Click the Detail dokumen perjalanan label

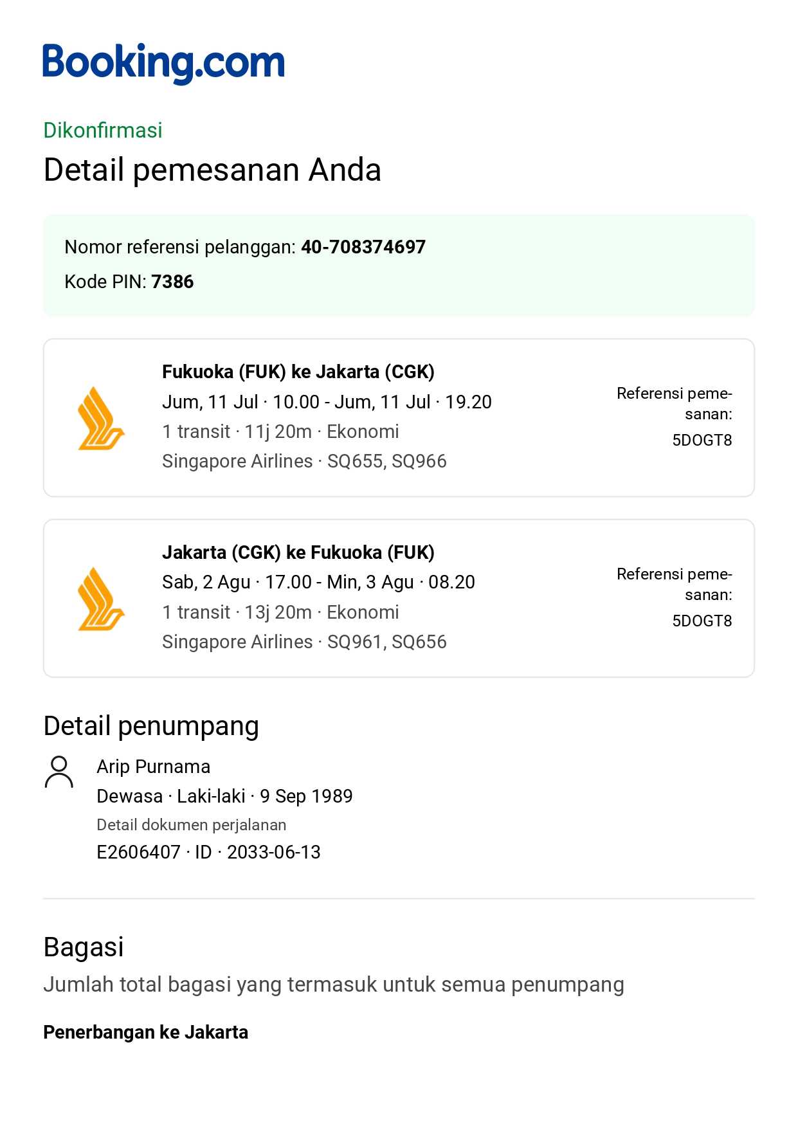(192, 825)
